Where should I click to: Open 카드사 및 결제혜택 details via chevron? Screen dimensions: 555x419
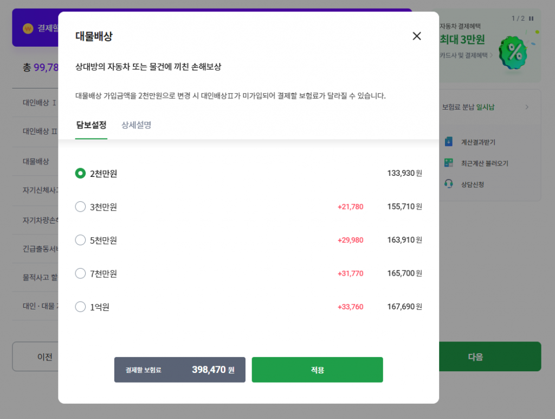tap(491, 55)
